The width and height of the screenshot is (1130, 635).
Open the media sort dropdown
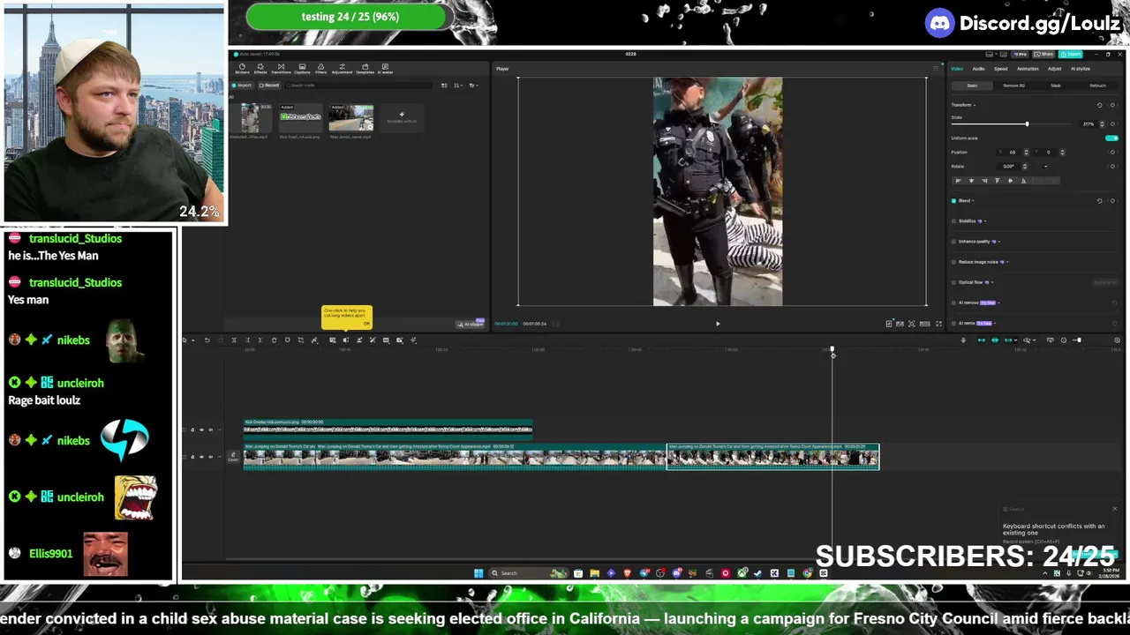pos(458,86)
